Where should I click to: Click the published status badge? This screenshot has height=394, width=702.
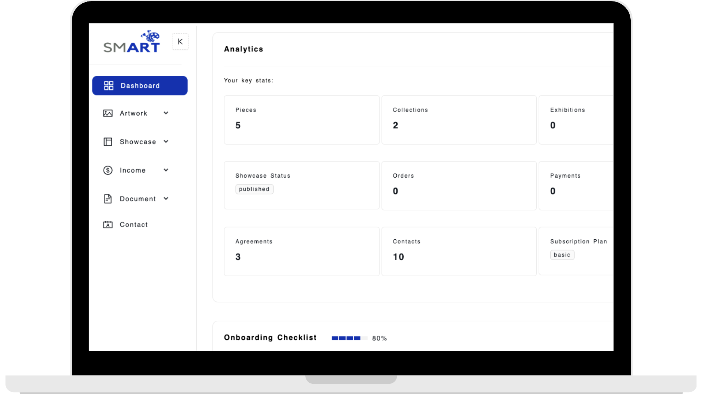pyautogui.click(x=254, y=189)
